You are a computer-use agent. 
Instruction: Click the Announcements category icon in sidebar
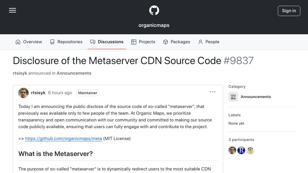click(x=233, y=97)
